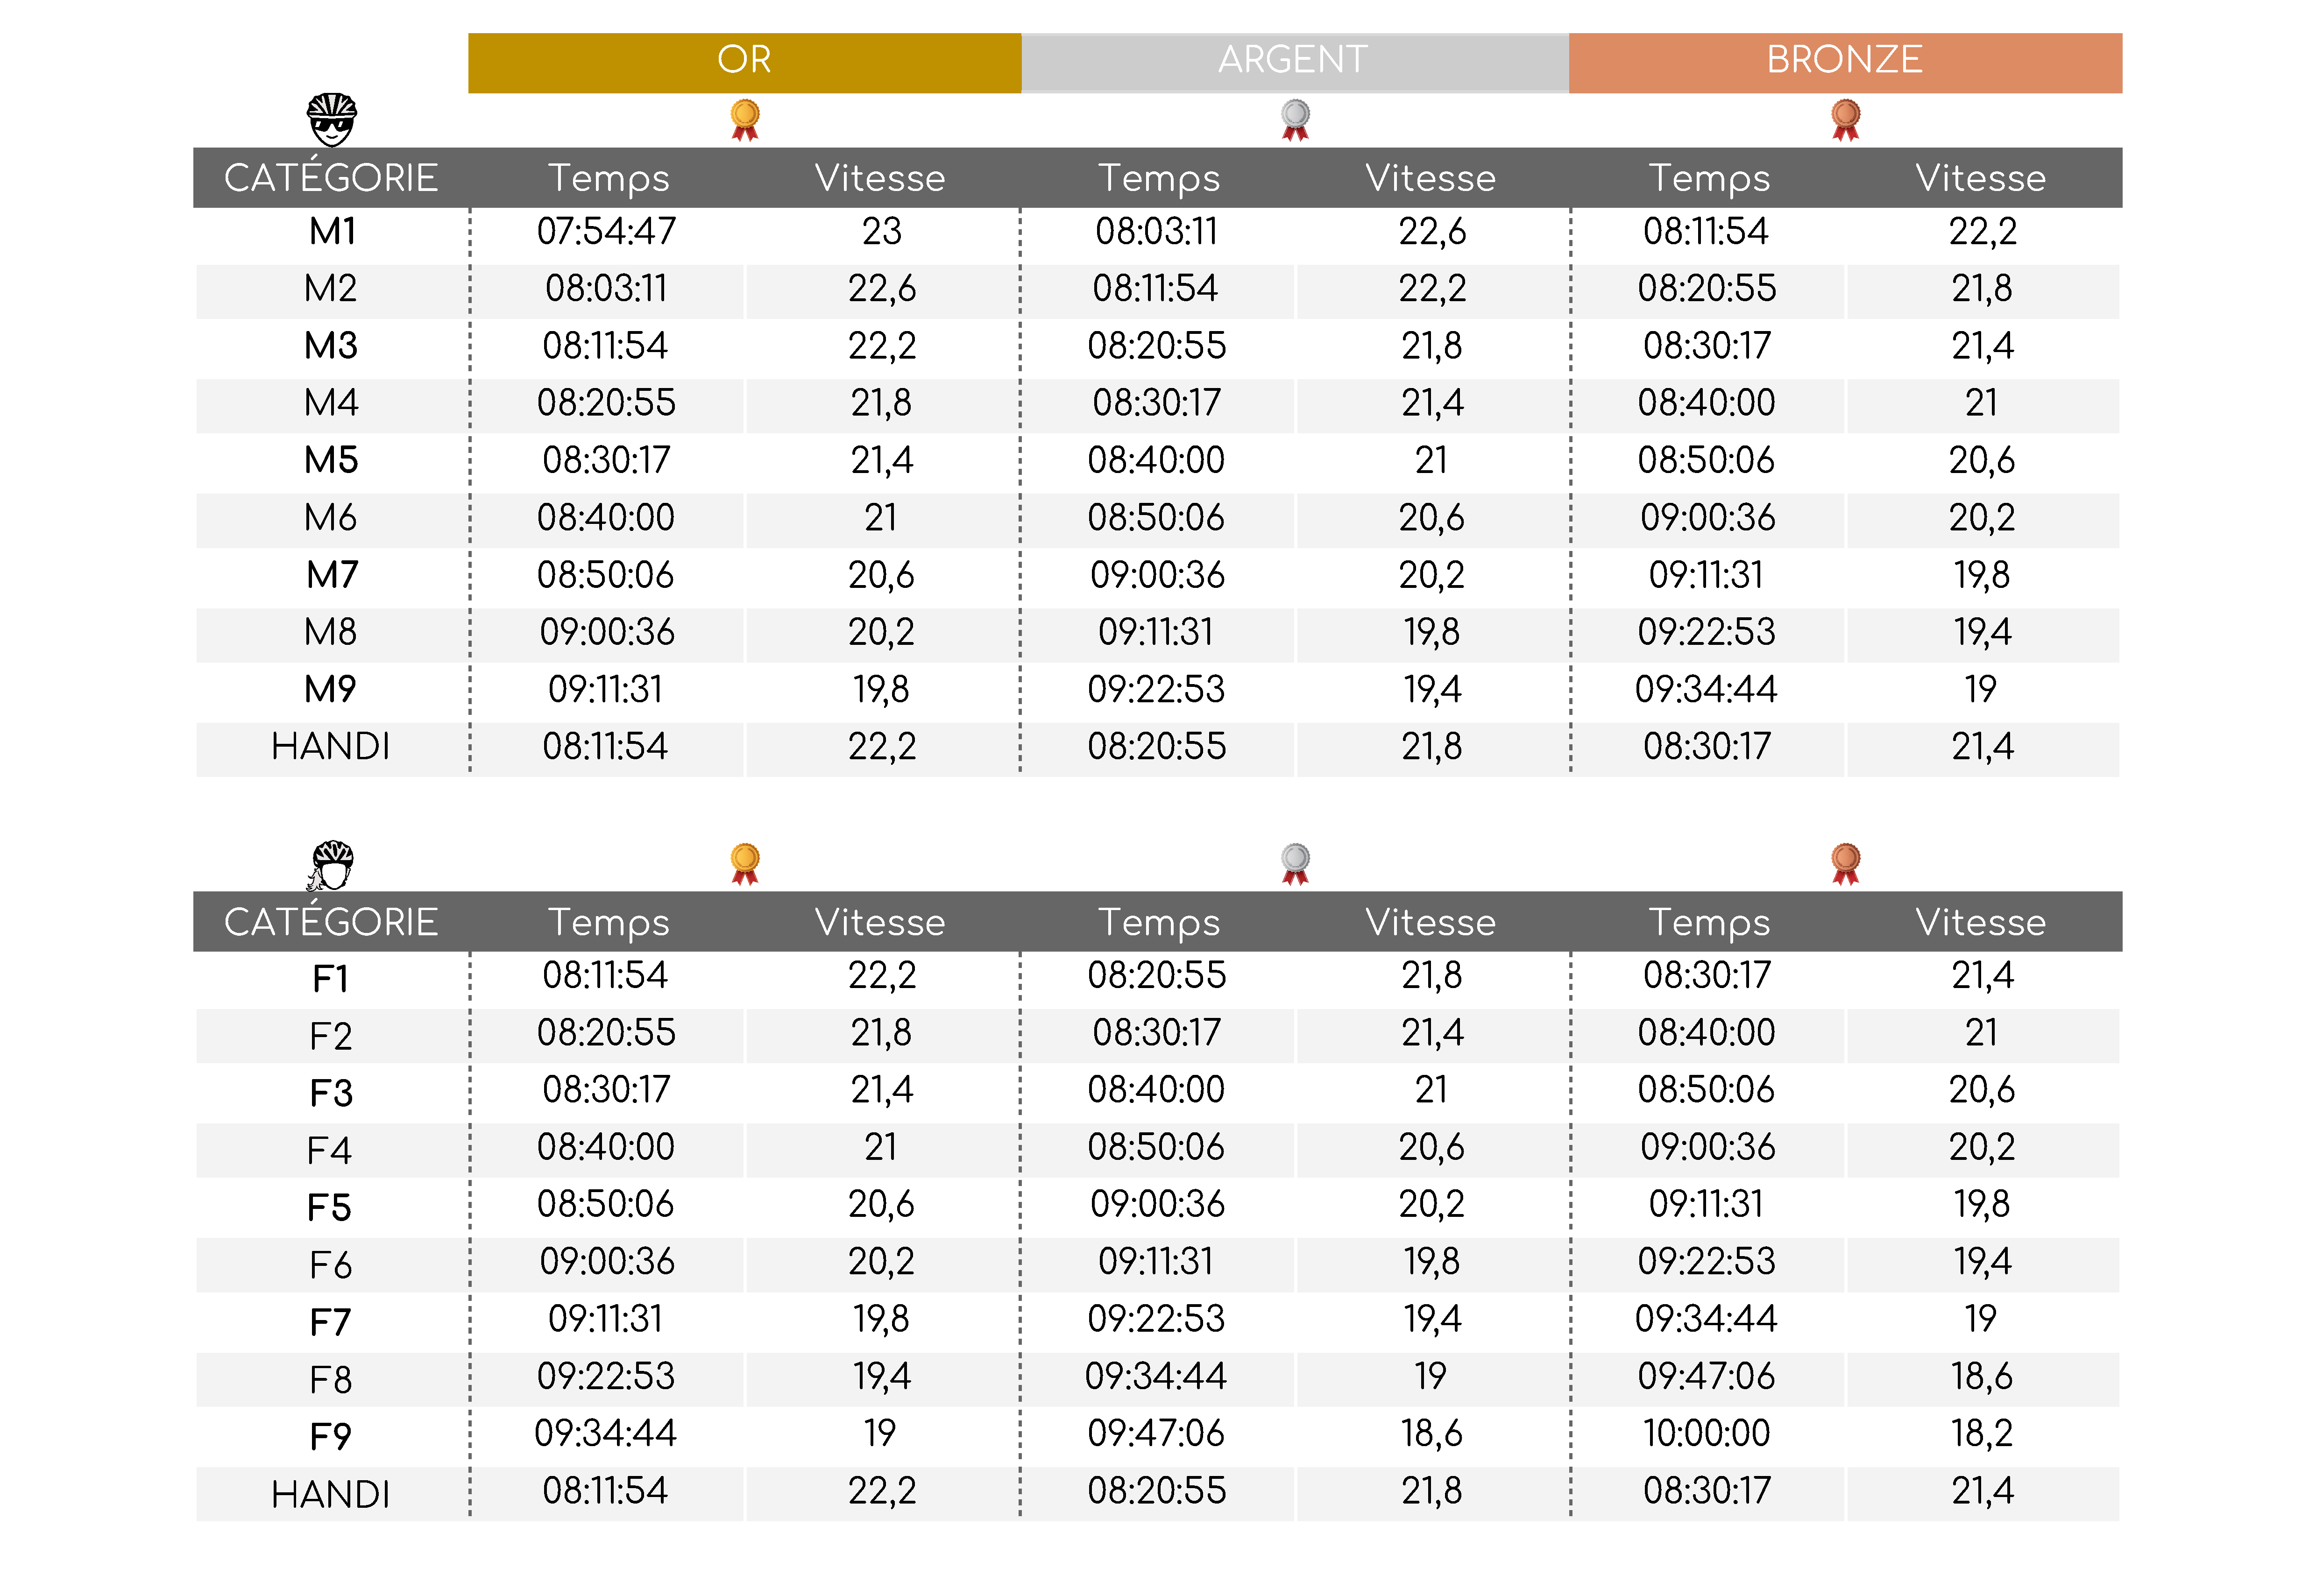Select the OR gold header banner
This screenshot has height=1596, width=2316.
tap(744, 60)
